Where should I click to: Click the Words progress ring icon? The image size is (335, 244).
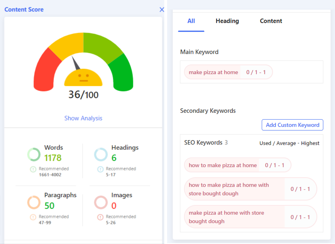(34, 155)
